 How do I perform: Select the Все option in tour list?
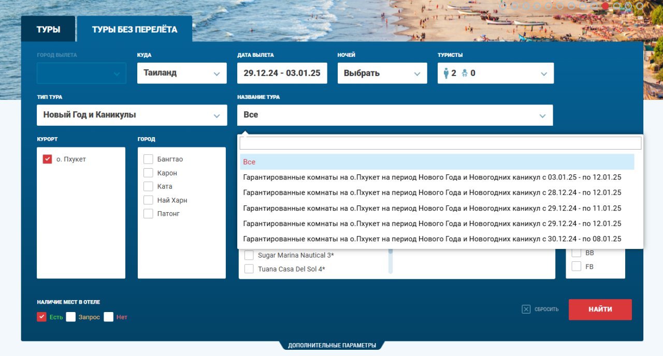point(437,162)
